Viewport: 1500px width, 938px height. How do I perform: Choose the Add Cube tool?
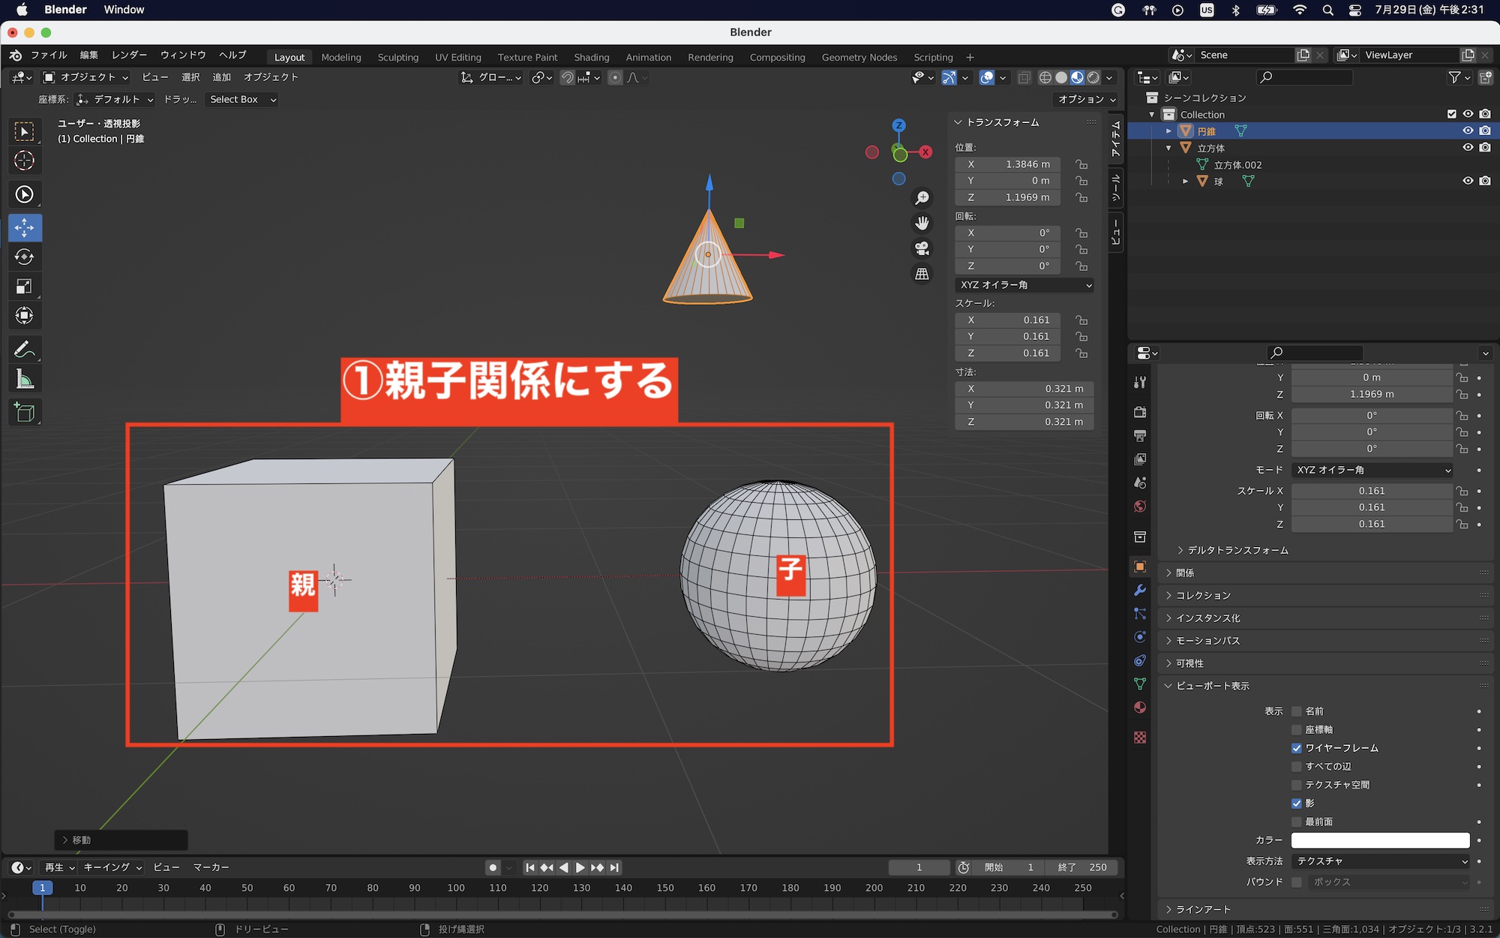click(24, 413)
